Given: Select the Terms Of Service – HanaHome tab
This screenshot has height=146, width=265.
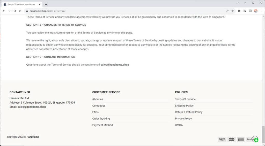Looking at the screenshot, I should point(21,4).
